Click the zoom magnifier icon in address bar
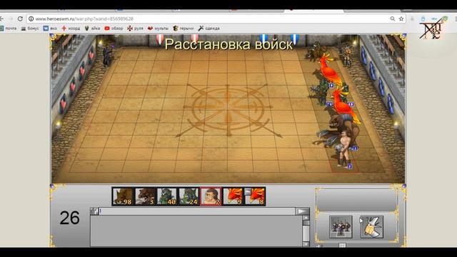The width and height of the screenshot is (457, 257). 392,19
